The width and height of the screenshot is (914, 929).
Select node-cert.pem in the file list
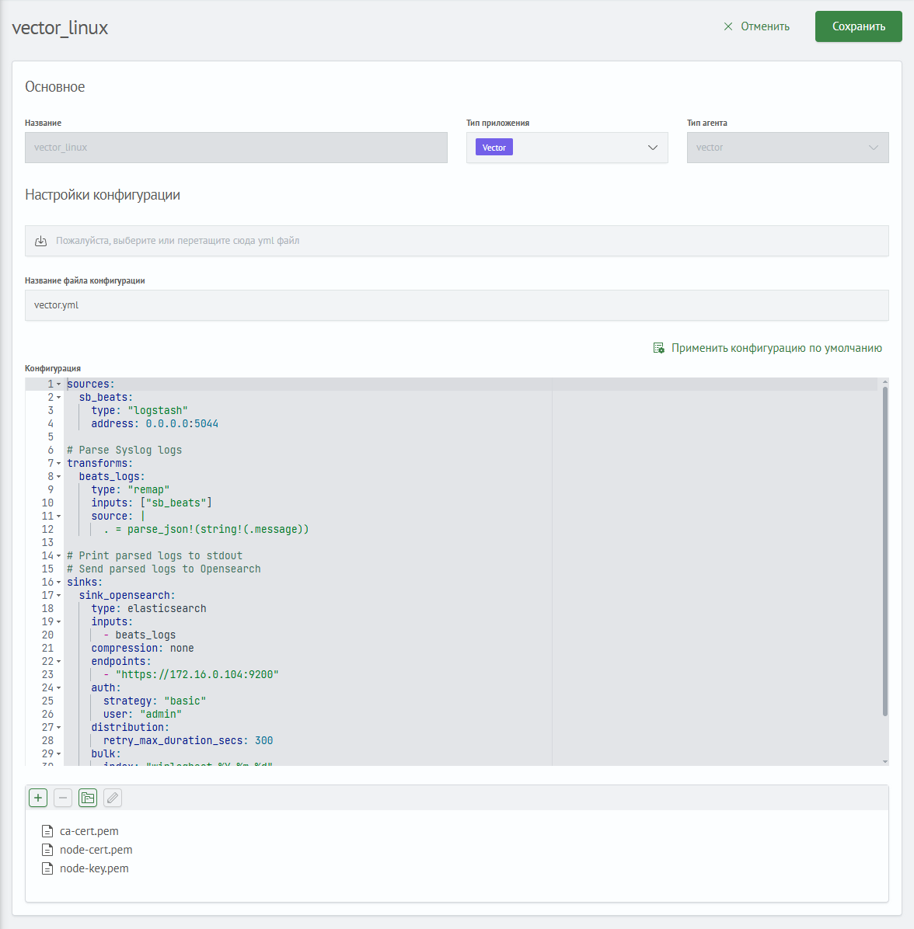pos(96,850)
